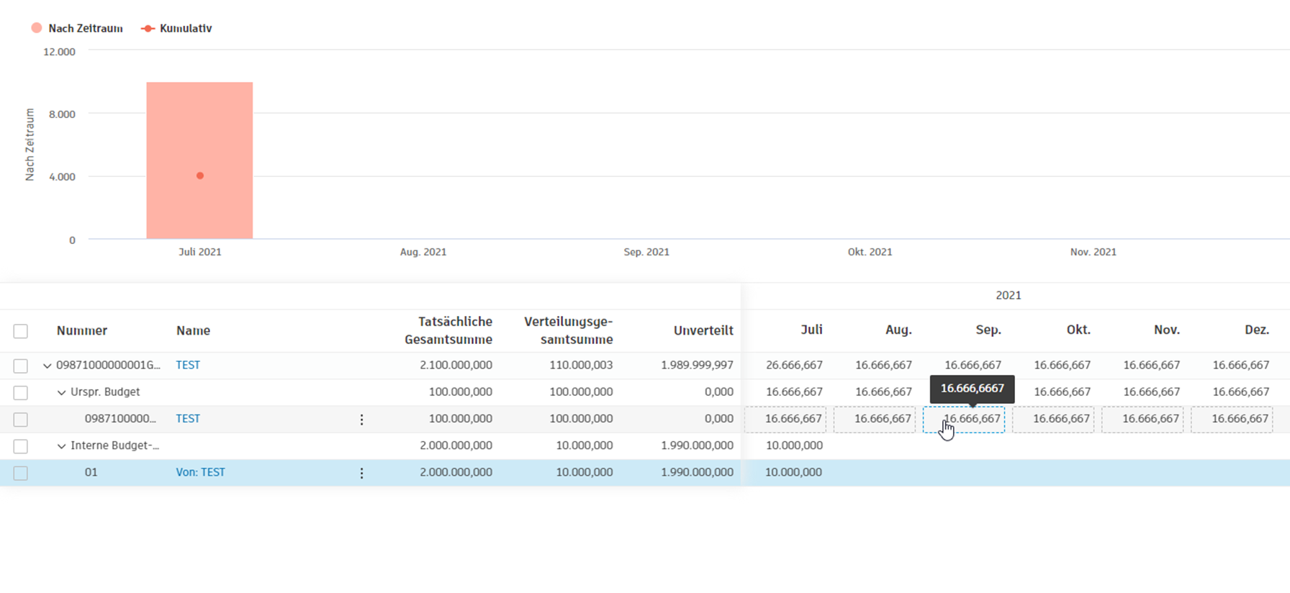Image resolution: width=1290 pixels, height=593 pixels.
Task: Click the Interne Budget row label
Action: 115,445
